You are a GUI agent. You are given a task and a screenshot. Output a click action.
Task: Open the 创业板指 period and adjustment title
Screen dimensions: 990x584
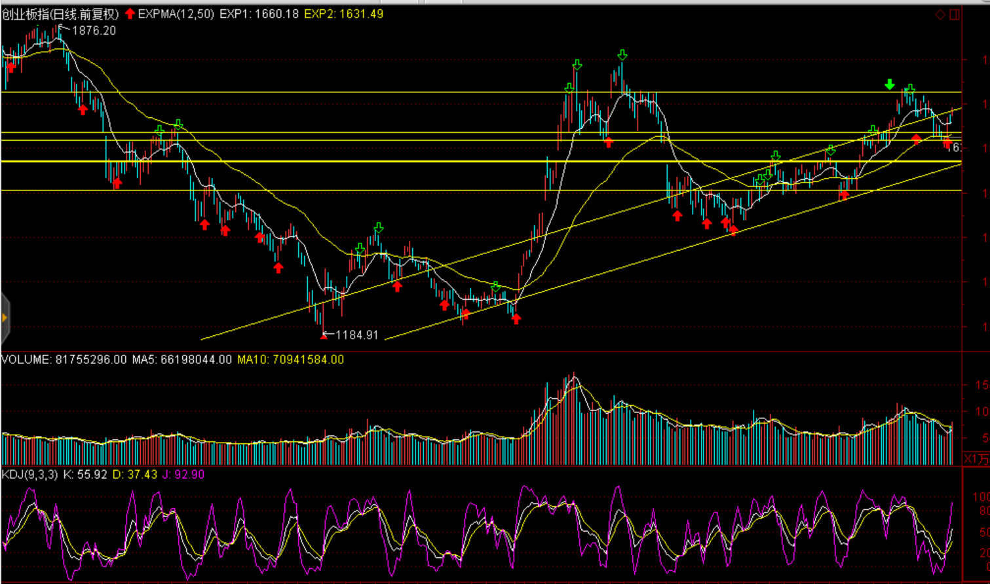pos(60,14)
